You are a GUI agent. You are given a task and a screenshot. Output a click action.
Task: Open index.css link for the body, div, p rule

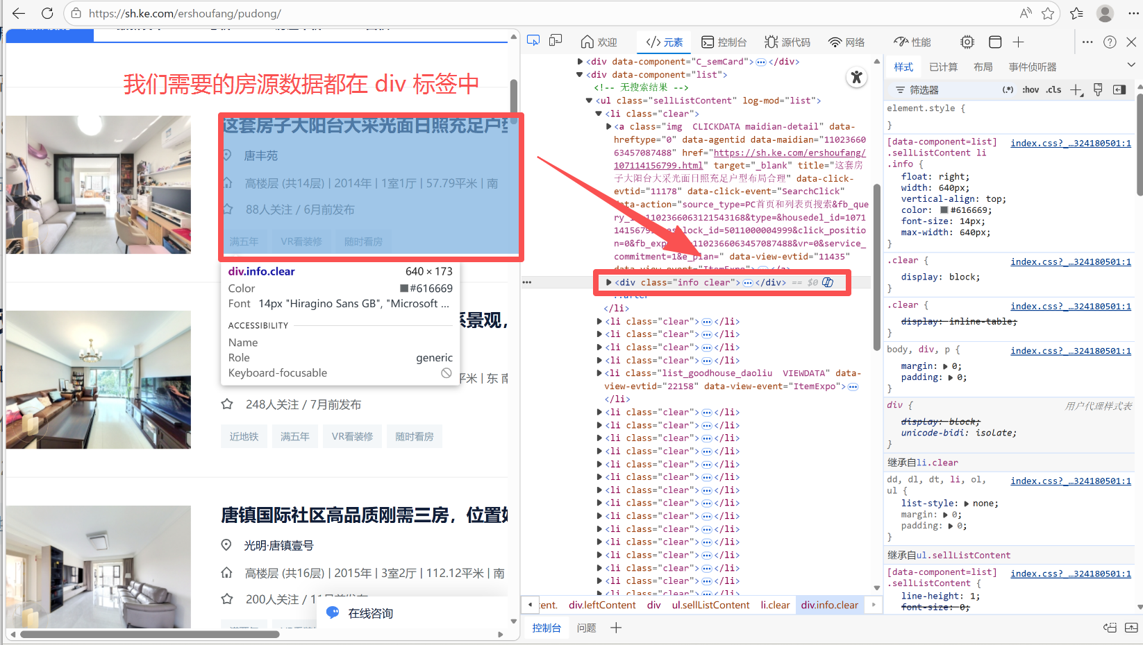click(x=1071, y=350)
